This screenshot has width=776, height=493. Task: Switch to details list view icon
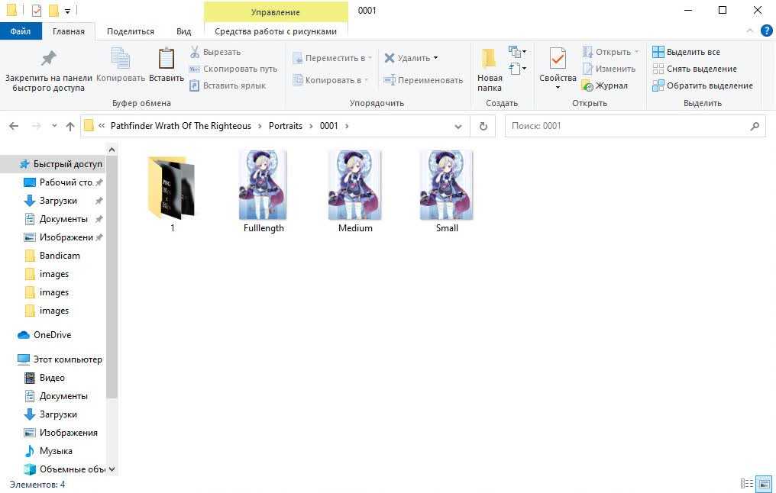pyautogui.click(x=747, y=484)
